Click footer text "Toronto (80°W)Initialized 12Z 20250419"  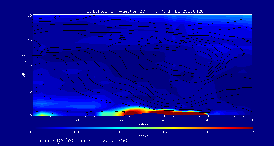coord(86,141)
